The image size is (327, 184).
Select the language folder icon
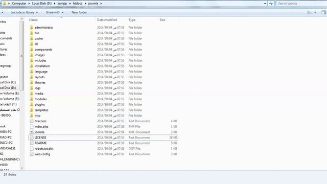[x=32, y=72]
